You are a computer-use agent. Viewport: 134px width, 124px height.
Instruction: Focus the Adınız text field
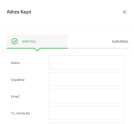(87, 62)
